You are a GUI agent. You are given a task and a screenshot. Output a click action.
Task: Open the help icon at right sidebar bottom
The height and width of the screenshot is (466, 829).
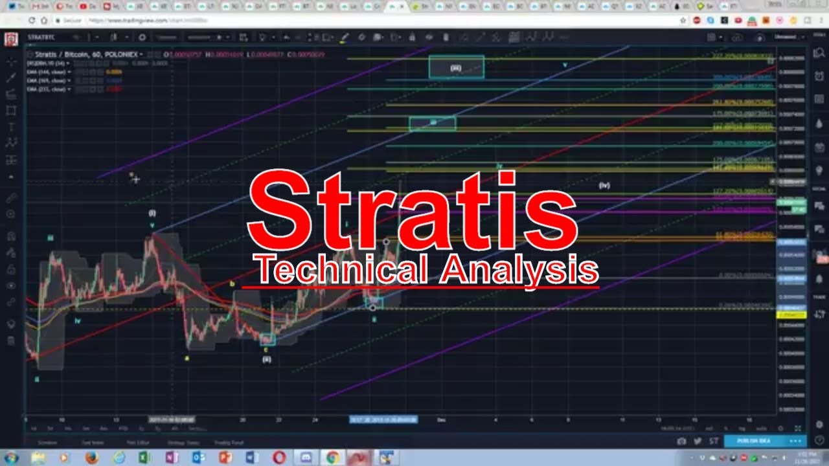pos(819,441)
